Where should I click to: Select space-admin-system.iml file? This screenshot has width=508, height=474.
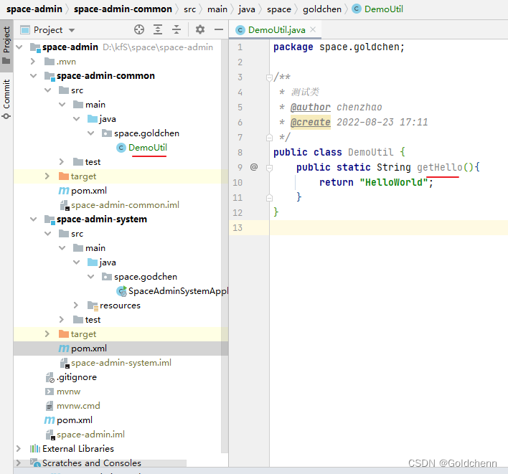tap(121, 363)
